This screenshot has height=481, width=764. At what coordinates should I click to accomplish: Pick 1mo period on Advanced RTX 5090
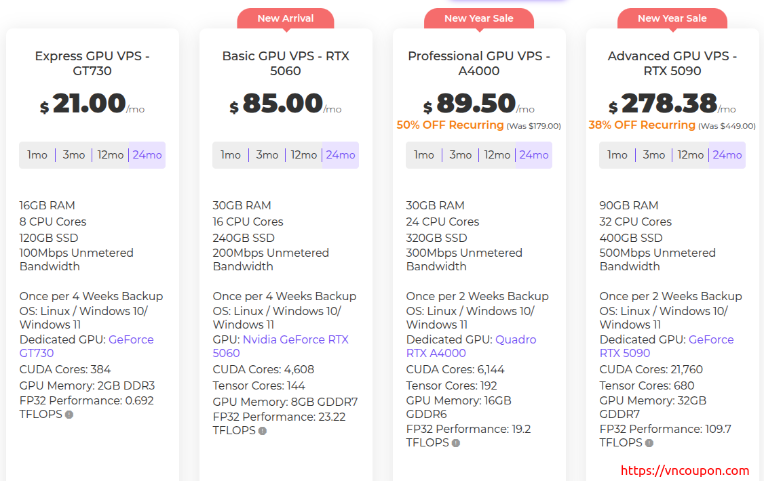click(617, 155)
